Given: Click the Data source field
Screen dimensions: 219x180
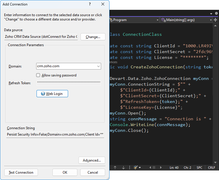Looking at the screenshot, I should tap(41, 37).
